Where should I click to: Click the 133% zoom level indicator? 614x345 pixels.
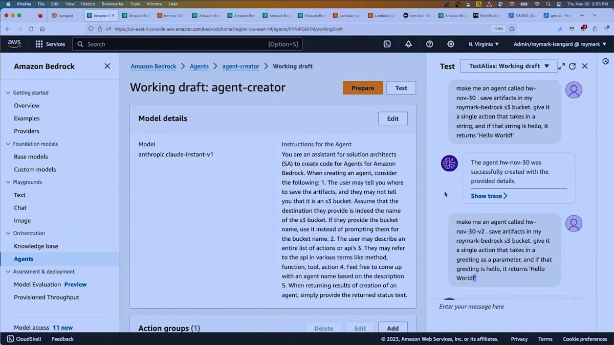coord(498,29)
